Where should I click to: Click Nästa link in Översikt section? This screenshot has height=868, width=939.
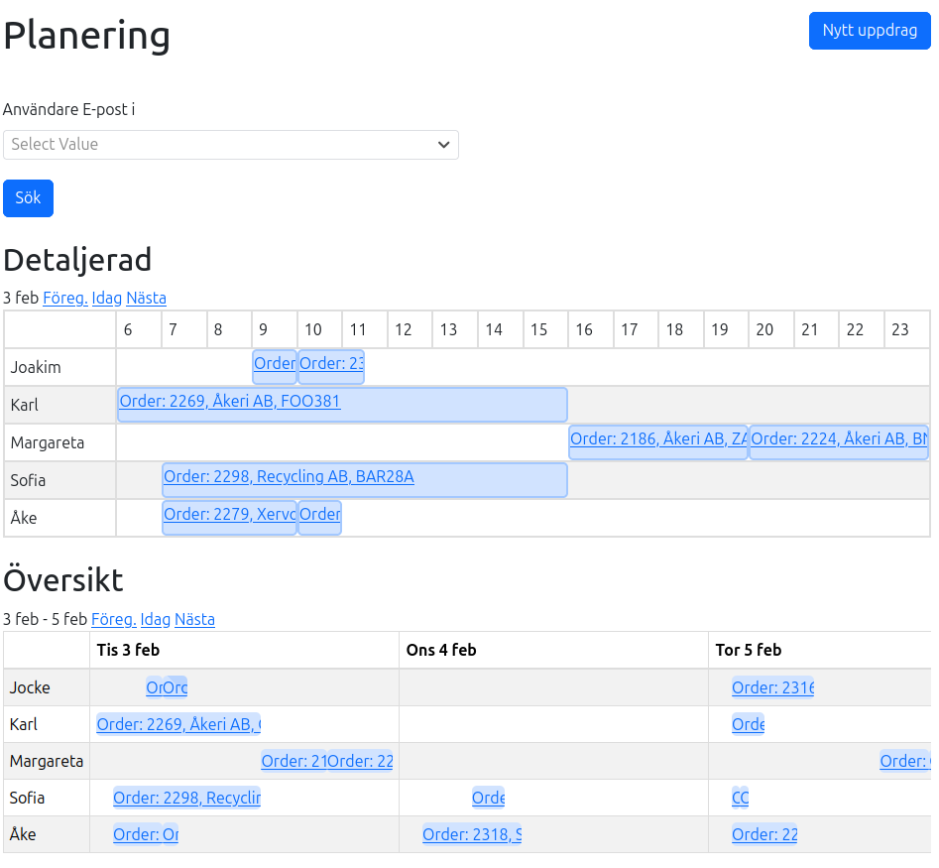coord(194,620)
